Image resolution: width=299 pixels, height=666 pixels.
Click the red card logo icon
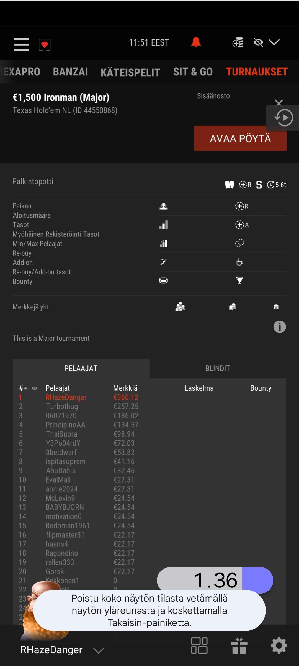point(45,44)
